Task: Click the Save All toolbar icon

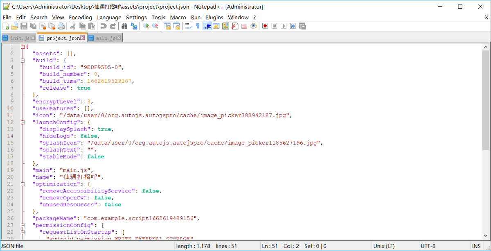Action: coord(33,26)
